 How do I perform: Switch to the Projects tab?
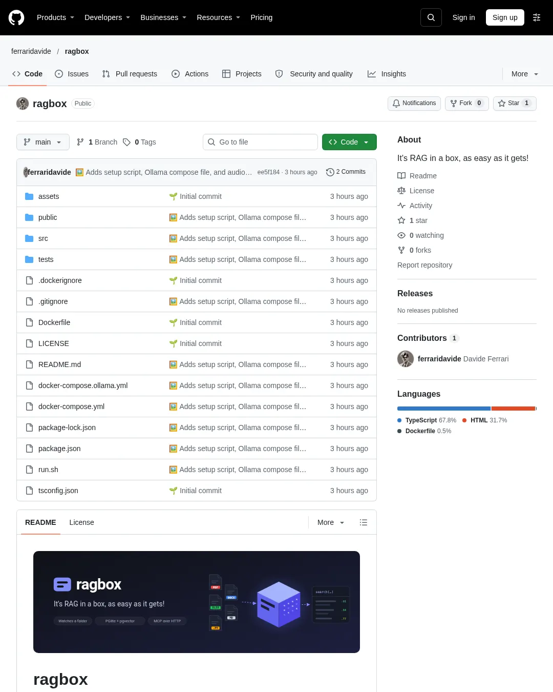(242, 74)
